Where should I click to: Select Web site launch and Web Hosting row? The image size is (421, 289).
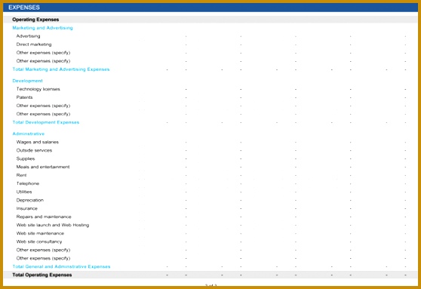[x=53, y=225]
